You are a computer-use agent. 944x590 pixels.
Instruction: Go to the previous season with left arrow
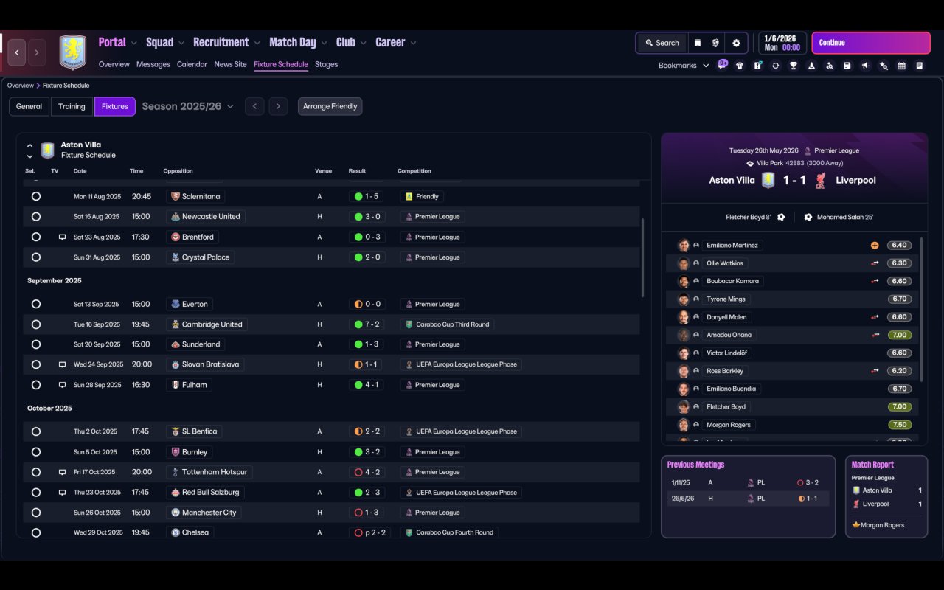(254, 106)
